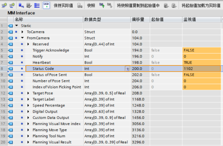Click data type Struct of FromCamera
The image size is (223, 146).
[x=107, y=38]
